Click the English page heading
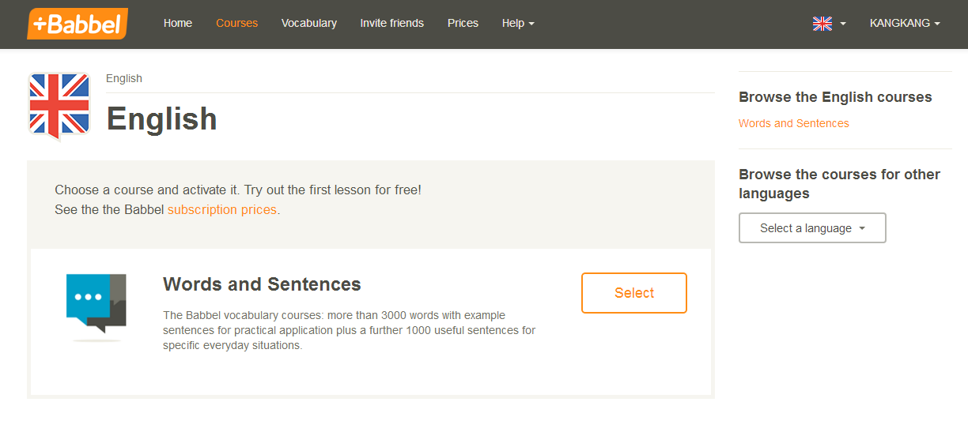This screenshot has height=432, width=968. tap(162, 119)
